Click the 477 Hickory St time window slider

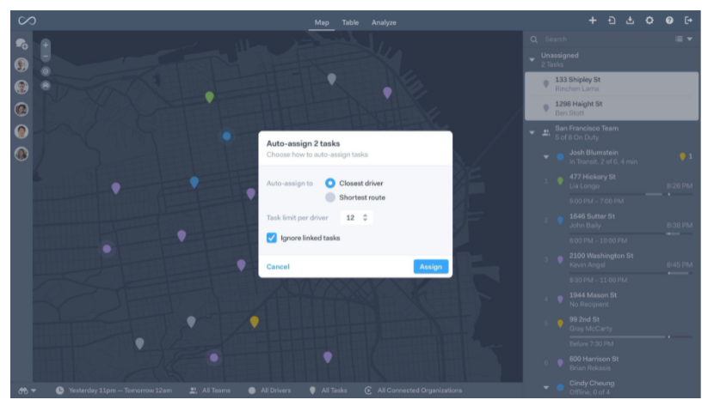[631, 195]
